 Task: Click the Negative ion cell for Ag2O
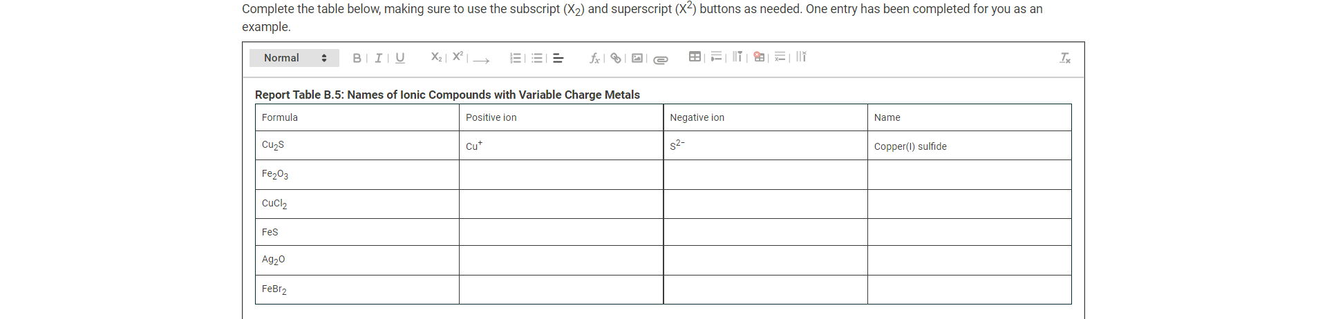766,260
